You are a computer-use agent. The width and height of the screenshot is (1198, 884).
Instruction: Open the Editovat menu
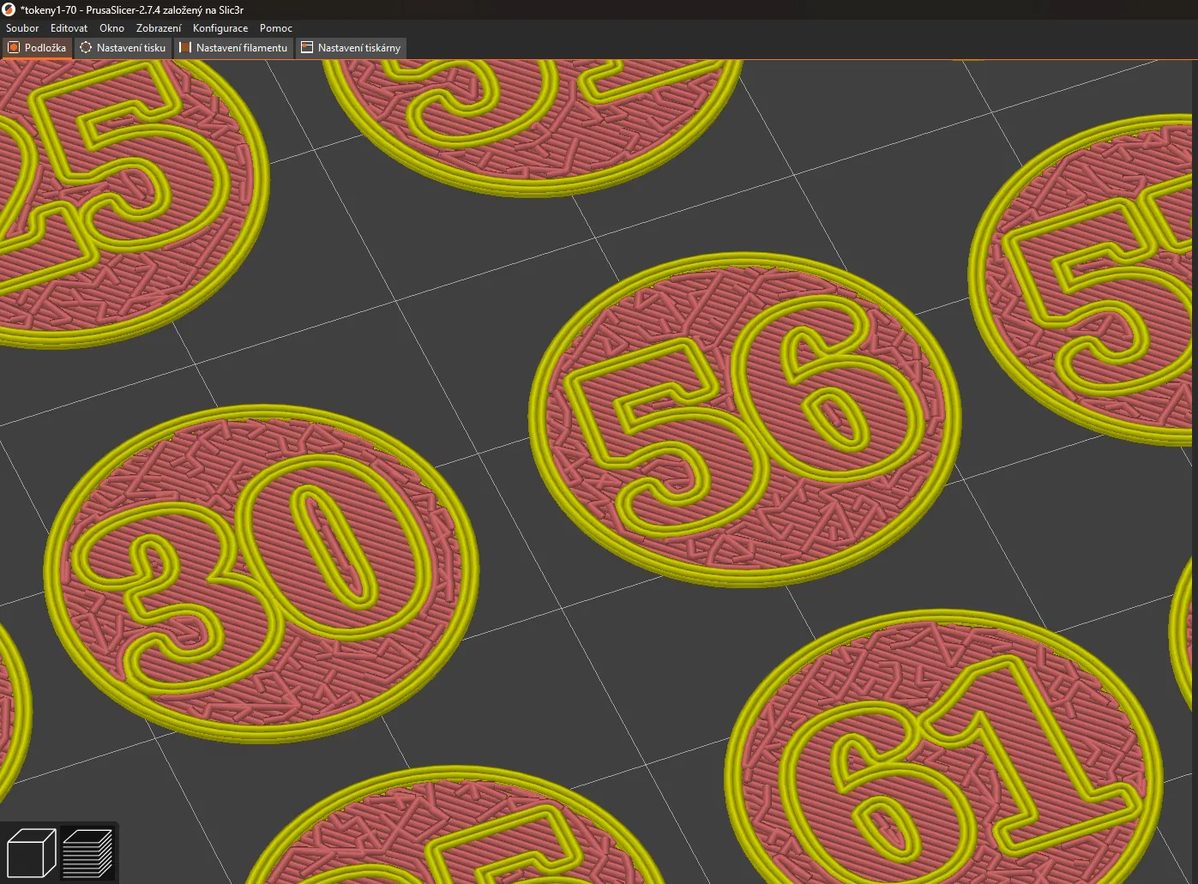click(69, 28)
